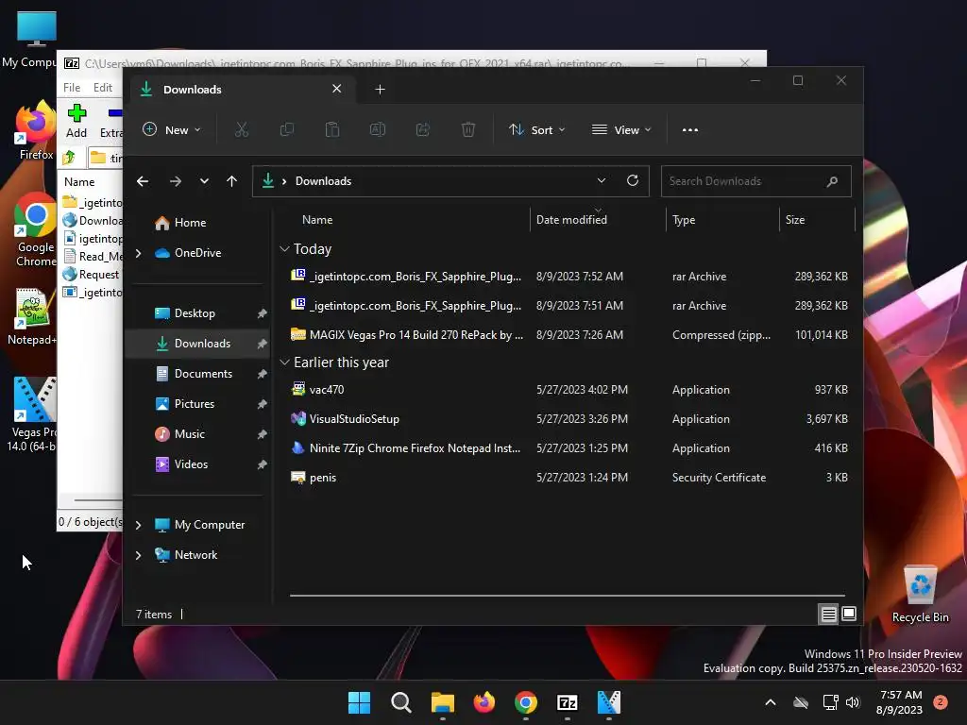Open the Recycle Bin on desktop
The height and width of the screenshot is (725, 967).
[920, 594]
